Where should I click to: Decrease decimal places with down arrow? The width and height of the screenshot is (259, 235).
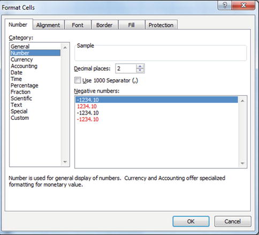click(x=140, y=70)
